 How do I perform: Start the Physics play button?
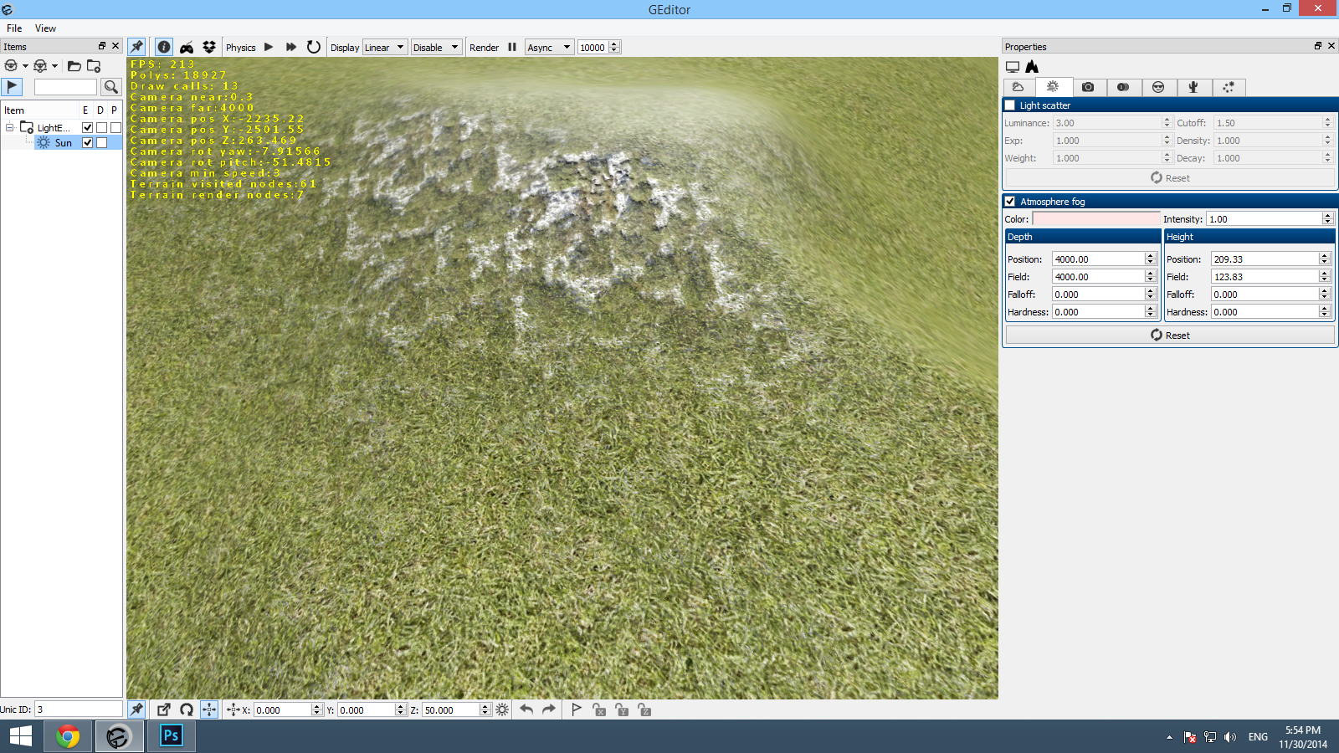point(269,47)
